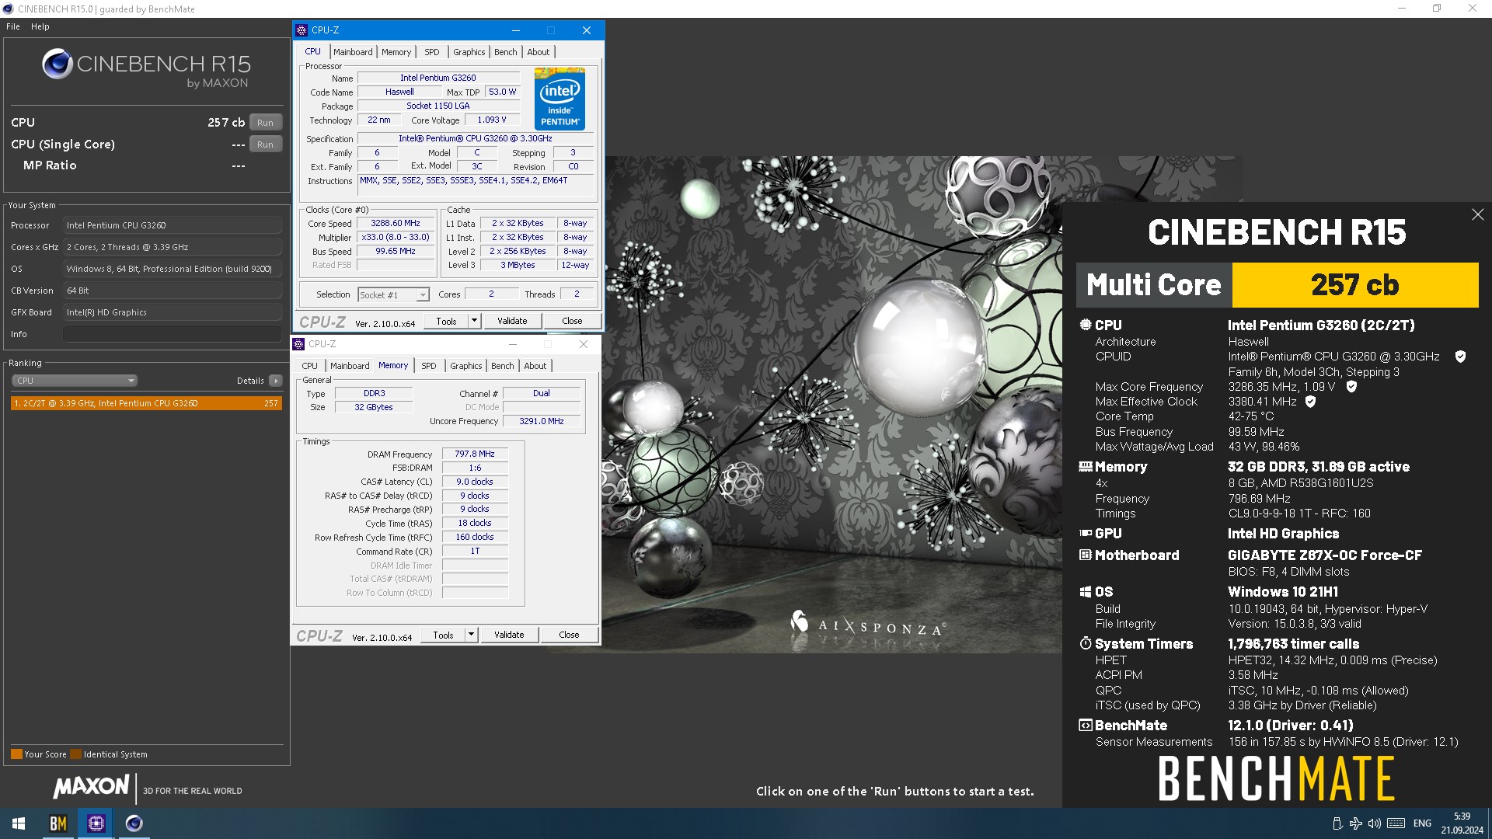Click Close button in bottom CPU-Z window
This screenshot has width=1492, height=839.
pos(569,635)
